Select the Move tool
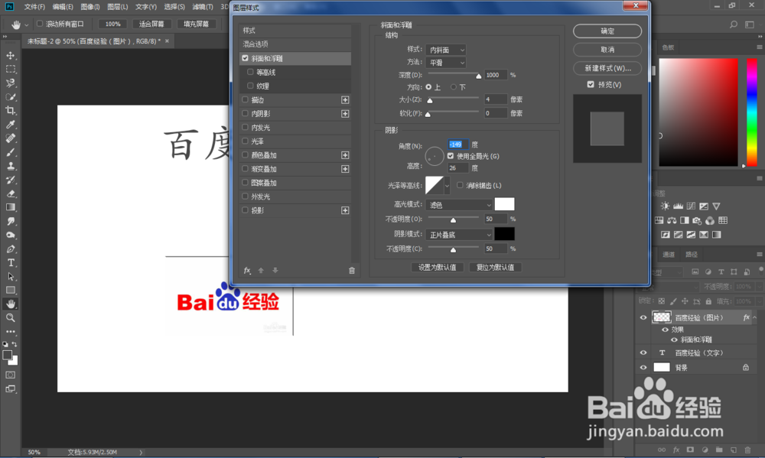Screen dimensions: 765x458 pos(10,56)
